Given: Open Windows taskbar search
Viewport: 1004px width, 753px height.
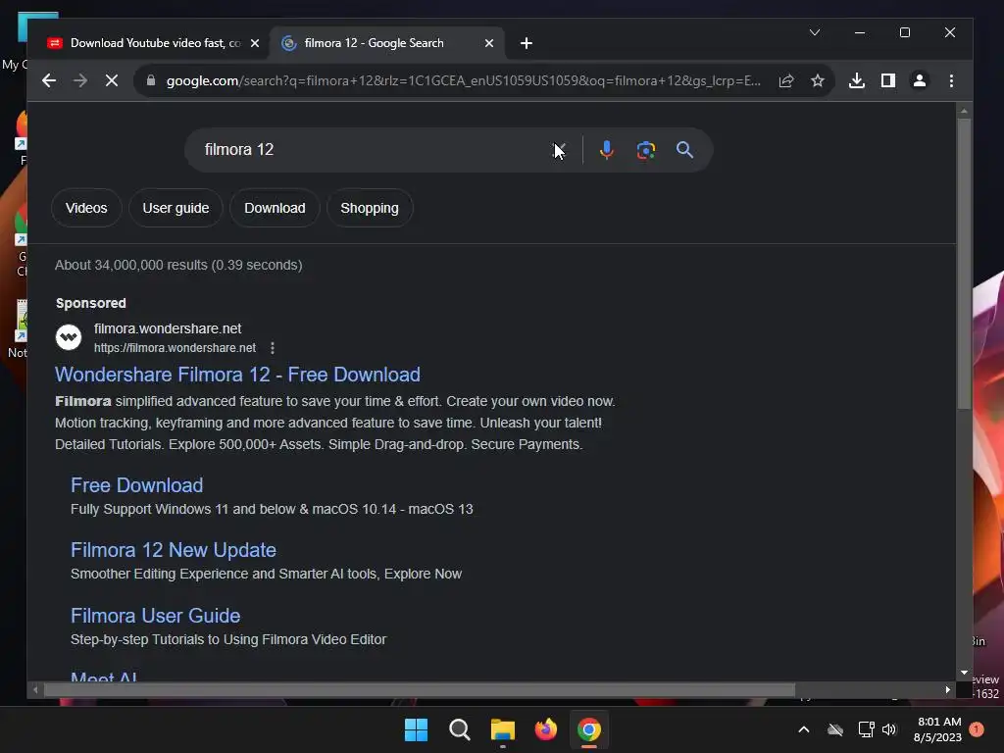Looking at the screenshot, I should point(459,729).
